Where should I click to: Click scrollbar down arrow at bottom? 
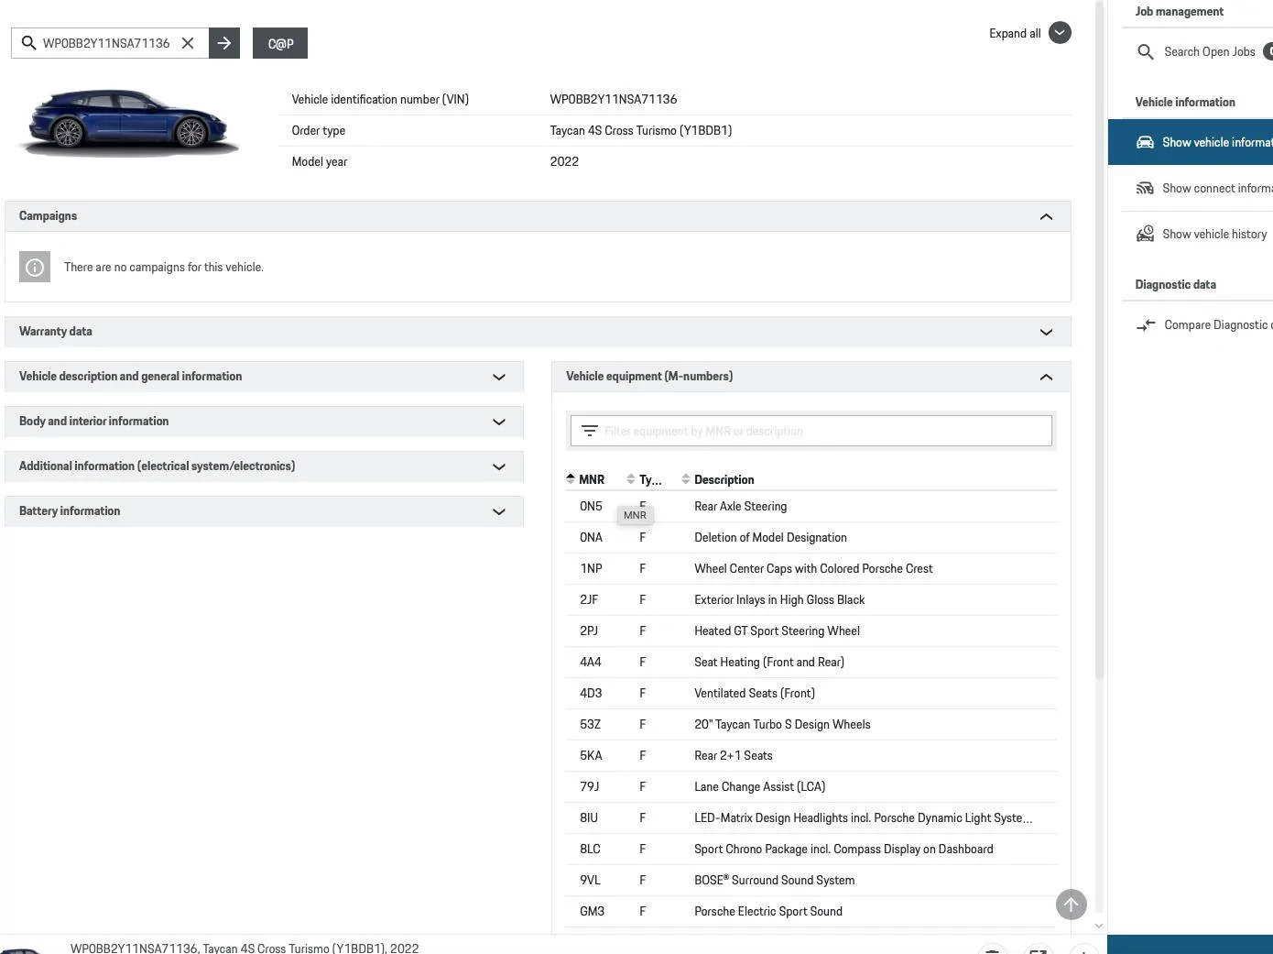(x=1099, y=926)
